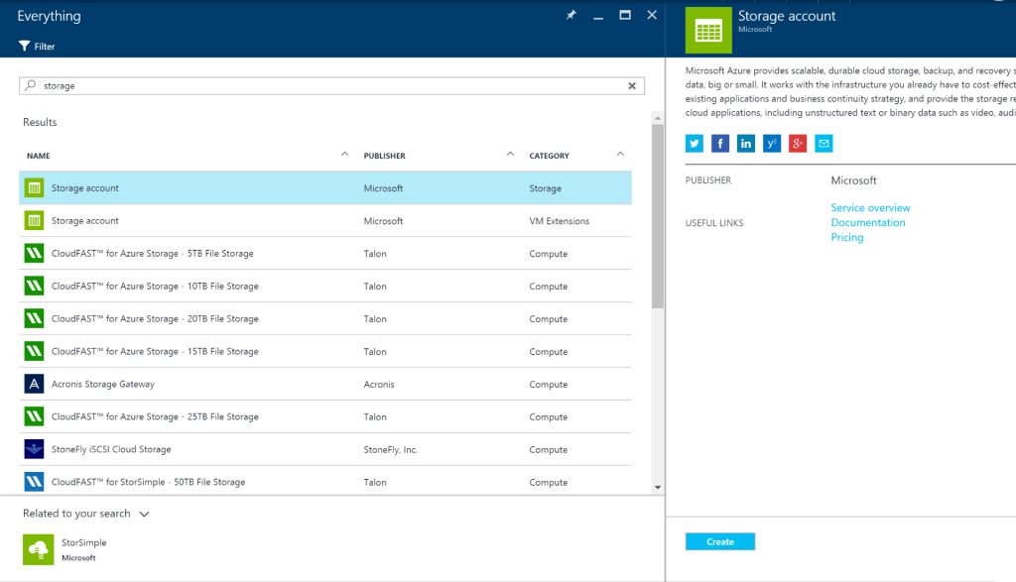The image size is (1016, 582).
Task: Open the Pricing link
Action: coord(846,237)
